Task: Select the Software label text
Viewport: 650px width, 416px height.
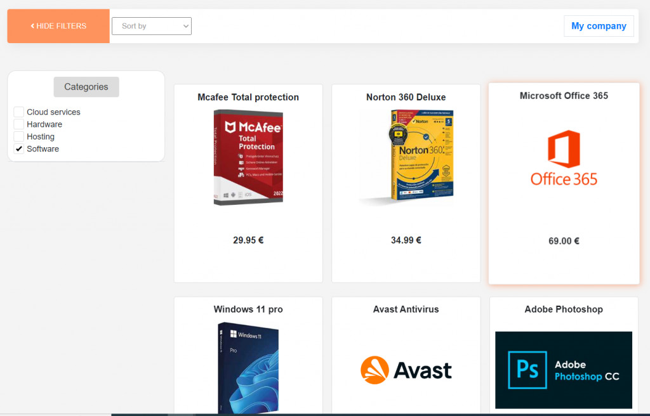Action: [x=43, y=149]
